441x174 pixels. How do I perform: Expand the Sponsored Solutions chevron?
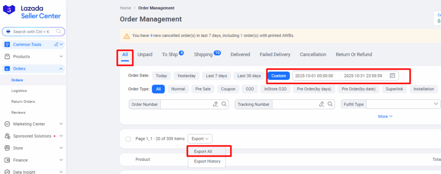click(61, 136)
